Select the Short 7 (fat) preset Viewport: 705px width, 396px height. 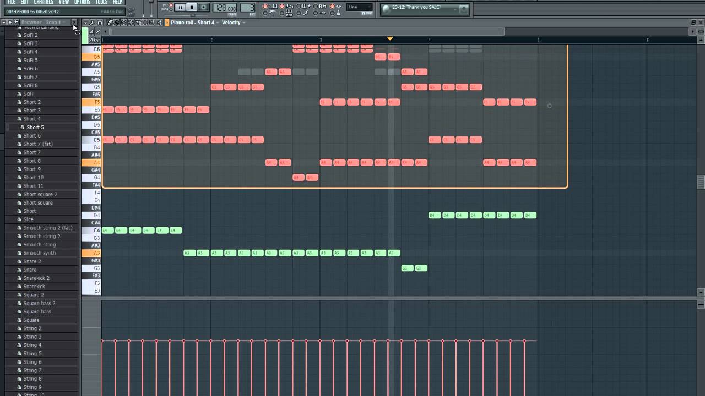tap(38, 144)
